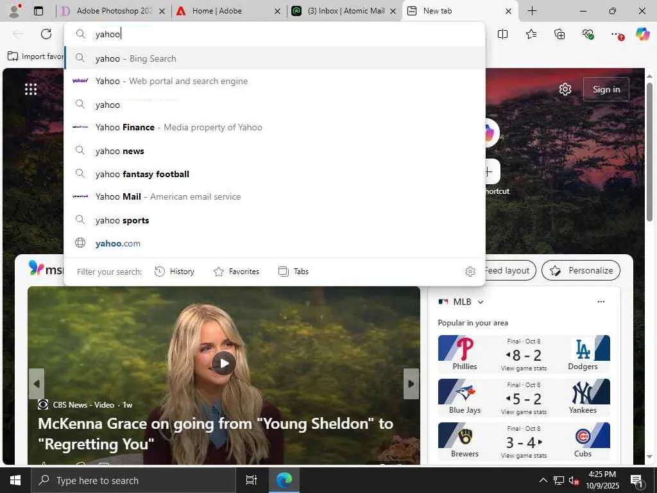The width and height of the screenshot is (657, 493).
Task: Click the Yankees team logo
Action: click(582, 393)
